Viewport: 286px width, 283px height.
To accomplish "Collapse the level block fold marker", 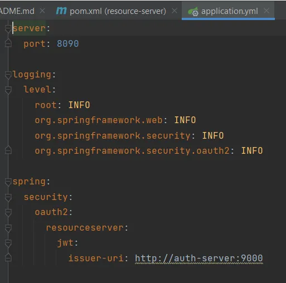I will coord(8,90).
